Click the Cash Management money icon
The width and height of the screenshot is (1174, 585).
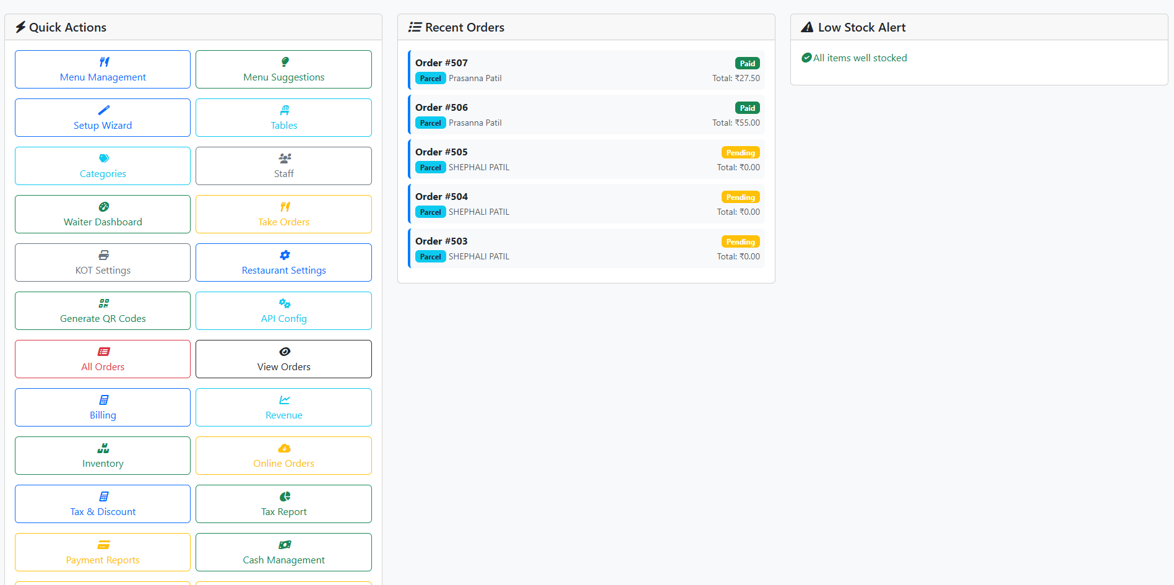click(284, 544)
